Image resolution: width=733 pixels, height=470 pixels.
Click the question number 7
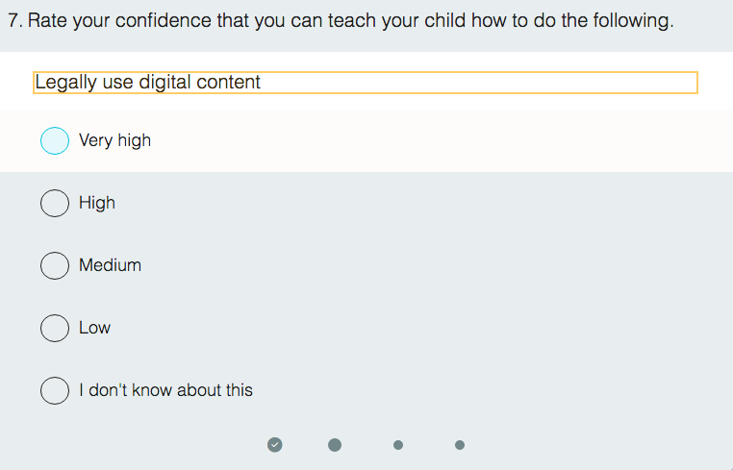point(13,21)
